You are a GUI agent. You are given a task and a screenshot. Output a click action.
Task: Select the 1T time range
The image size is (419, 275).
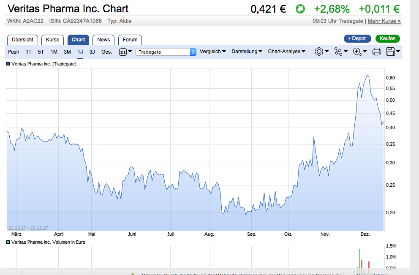tap(28, 52)
